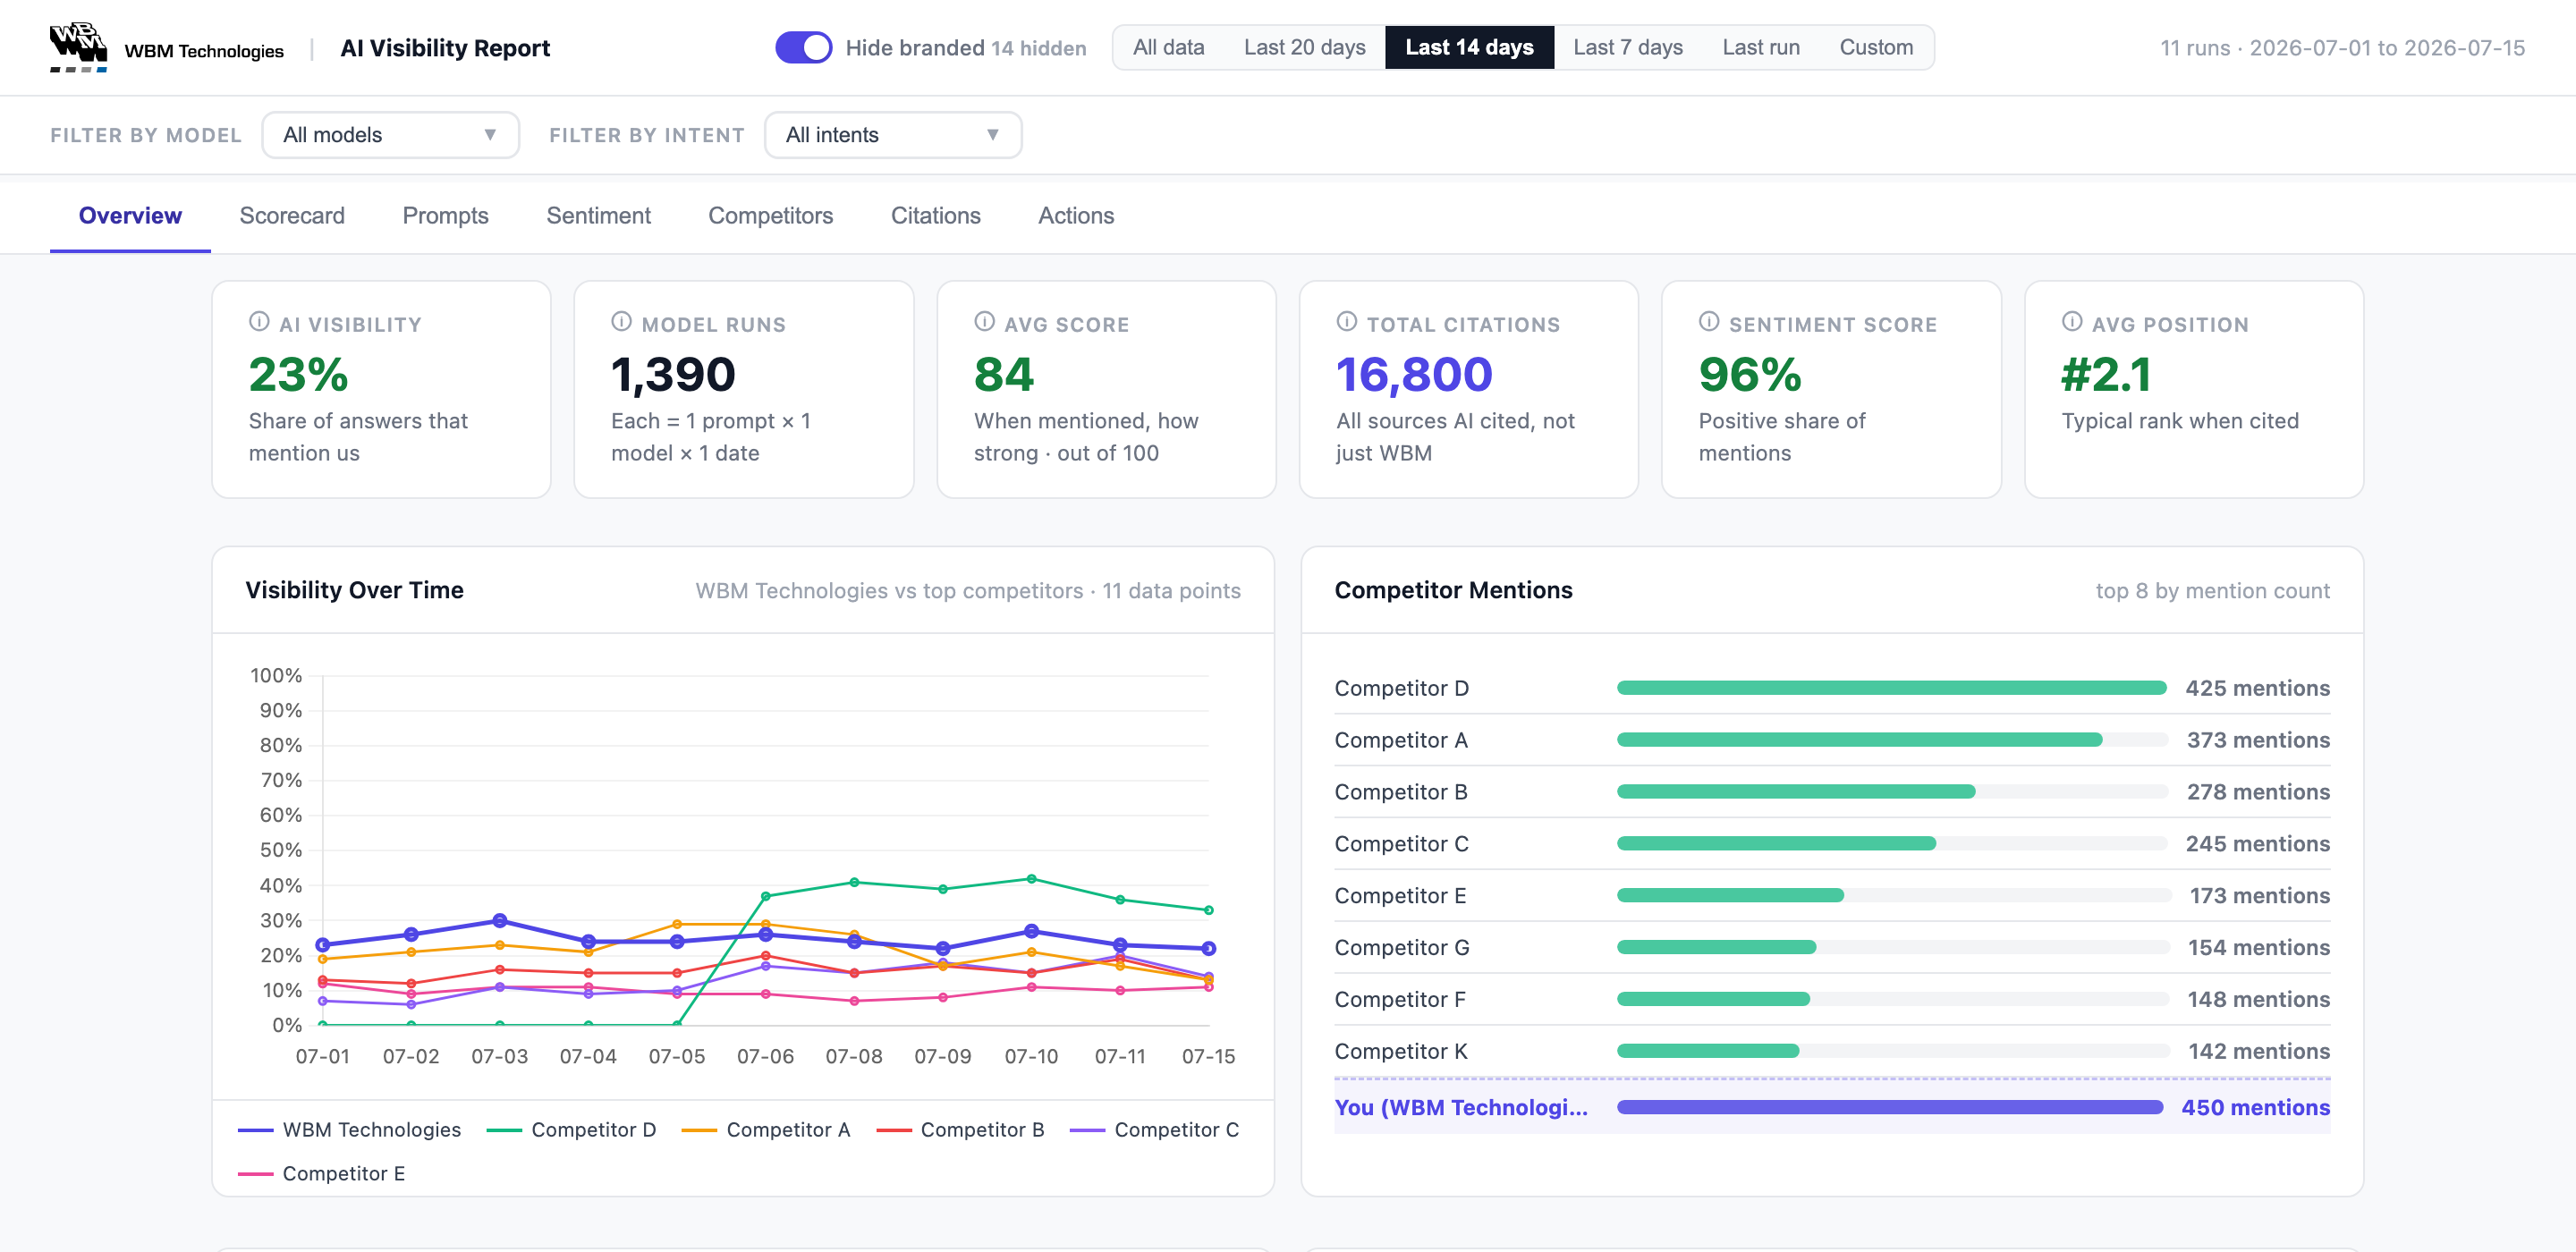This screenshot has height=1252, width=2576.
Task: Open the All models dropdown
Action: pyautogui.click(x=390, y=135)
